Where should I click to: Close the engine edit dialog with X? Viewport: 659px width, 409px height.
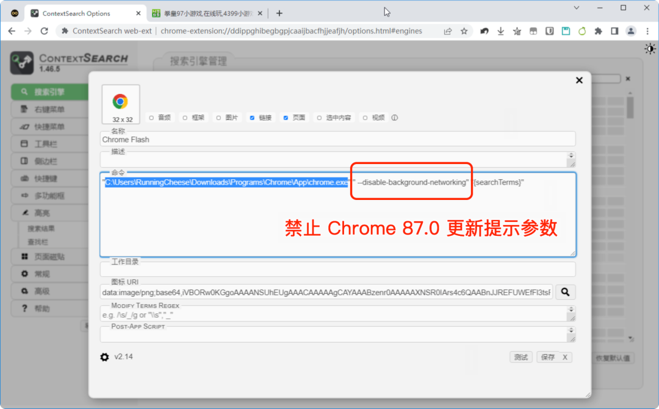(x=579, y=80)
